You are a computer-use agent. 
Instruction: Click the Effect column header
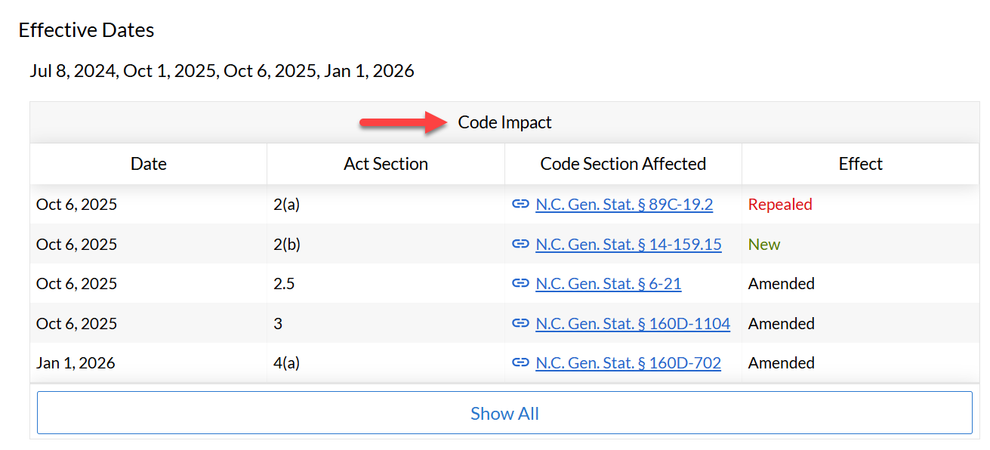coord(860,164)
